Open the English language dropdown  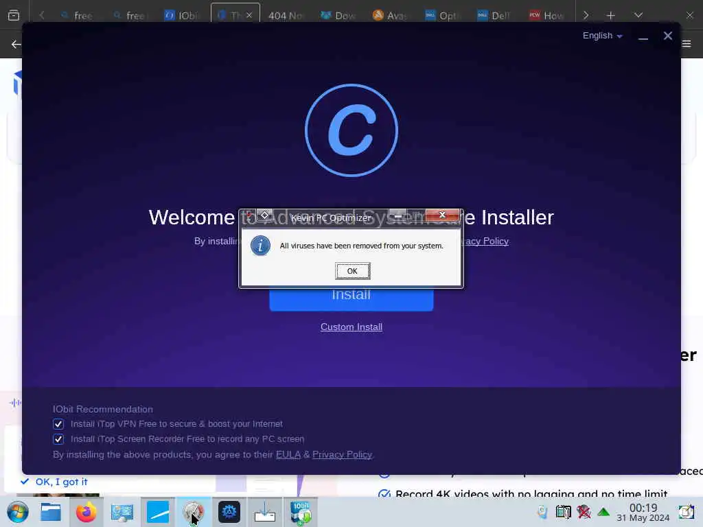(x=602, y=36)
